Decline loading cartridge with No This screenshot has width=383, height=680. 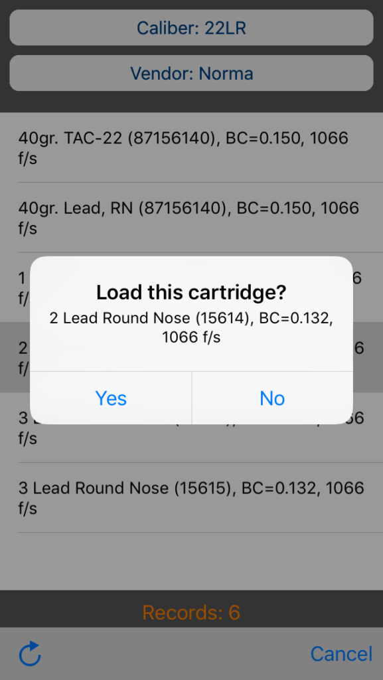pyautogui.click(x=272, y=398)
